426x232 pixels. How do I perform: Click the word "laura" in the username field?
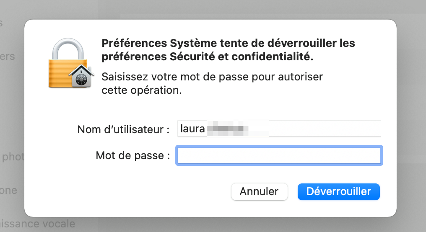pyautogui.click(x=192, y=129)
